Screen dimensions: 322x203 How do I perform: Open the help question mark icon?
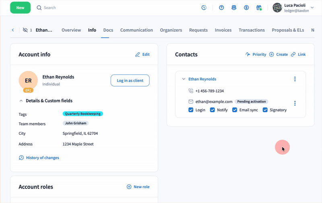tap(221, 8)
